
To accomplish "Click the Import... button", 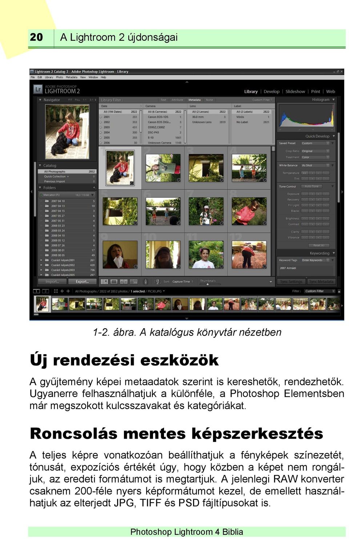I will [x=52, y=281].
